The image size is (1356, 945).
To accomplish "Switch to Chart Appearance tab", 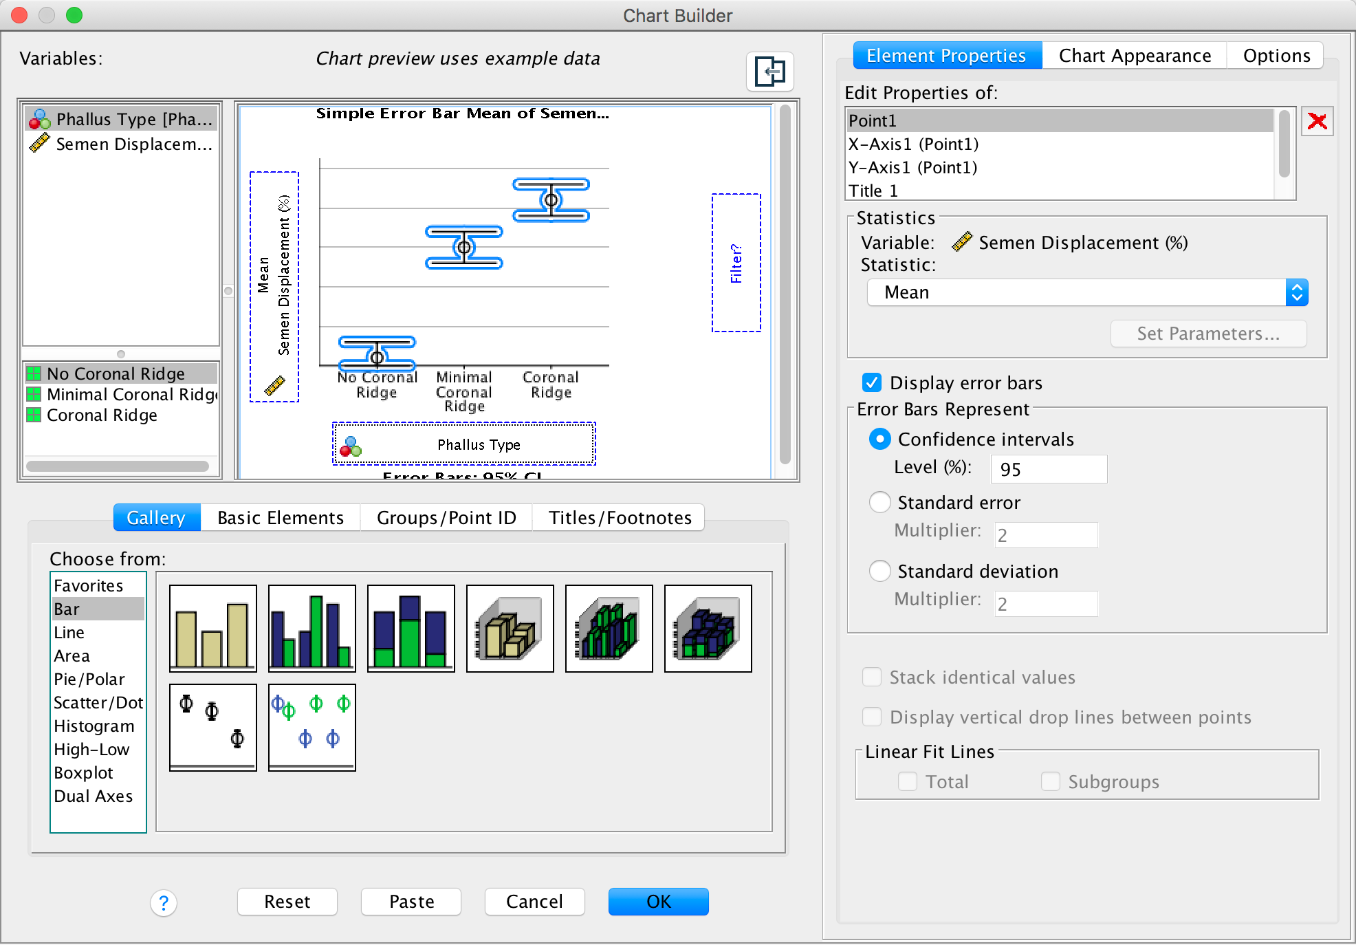I will tap(1134, 56).
